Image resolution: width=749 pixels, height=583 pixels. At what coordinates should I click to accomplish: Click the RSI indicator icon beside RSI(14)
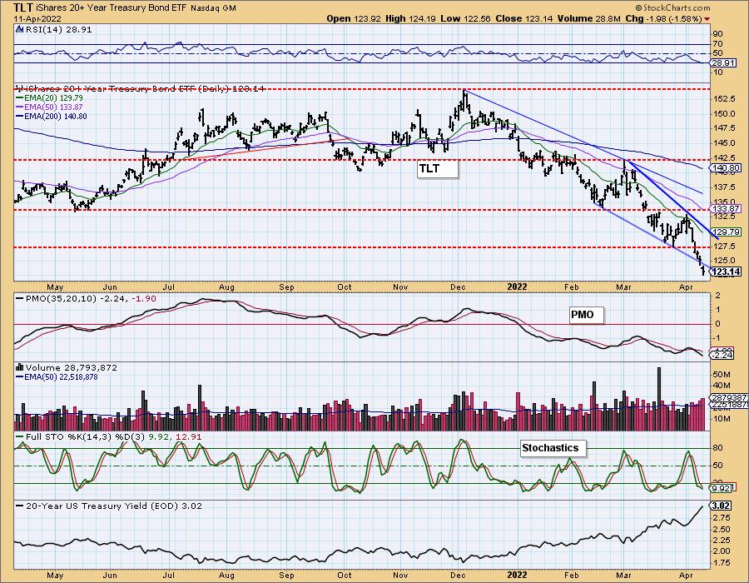coord(20,30)
